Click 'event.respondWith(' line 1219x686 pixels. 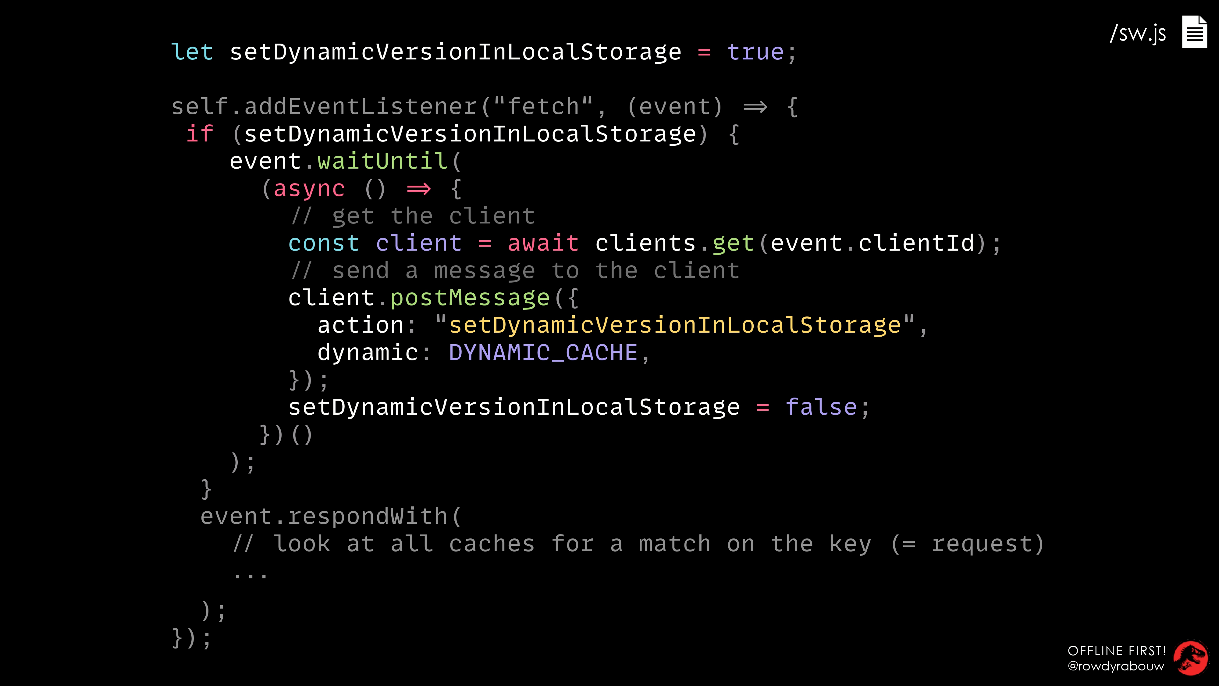click(331, 516)
